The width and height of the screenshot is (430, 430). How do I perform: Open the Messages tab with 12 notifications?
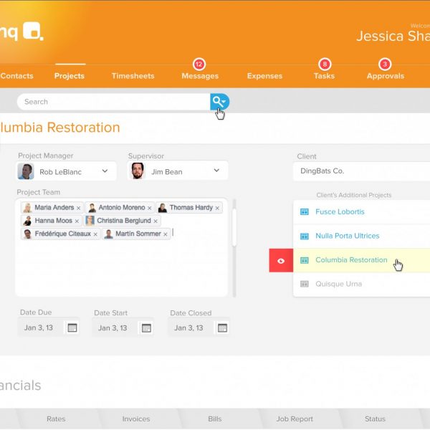coord(200,76)
